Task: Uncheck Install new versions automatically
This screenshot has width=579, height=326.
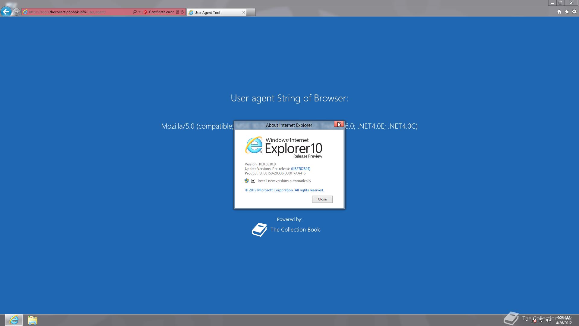Action: 253,181
